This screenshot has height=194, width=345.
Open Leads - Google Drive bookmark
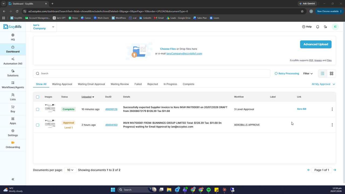[x=178, y=18]
